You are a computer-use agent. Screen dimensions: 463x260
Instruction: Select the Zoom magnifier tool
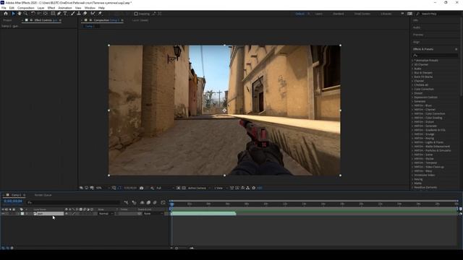tap(26, 14)
